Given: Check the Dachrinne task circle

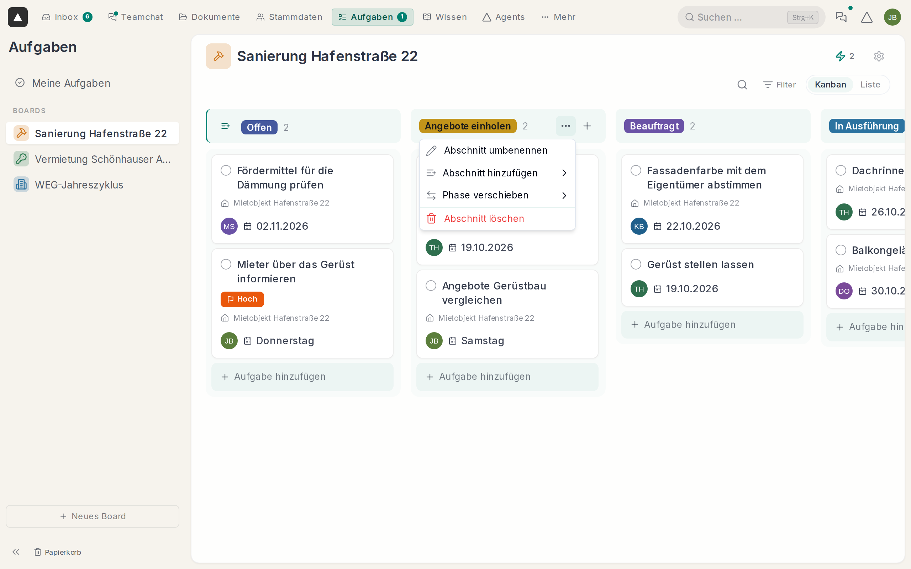Looking at the screenshot, I should 841,170.
